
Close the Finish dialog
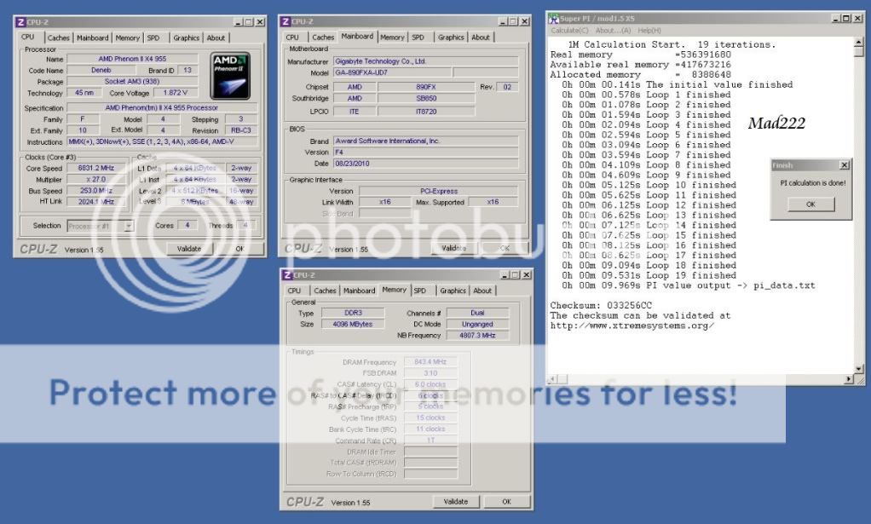tap(845, 164)
